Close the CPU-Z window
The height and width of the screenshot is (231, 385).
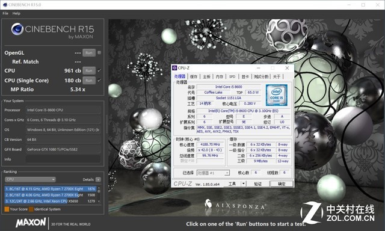287,68
